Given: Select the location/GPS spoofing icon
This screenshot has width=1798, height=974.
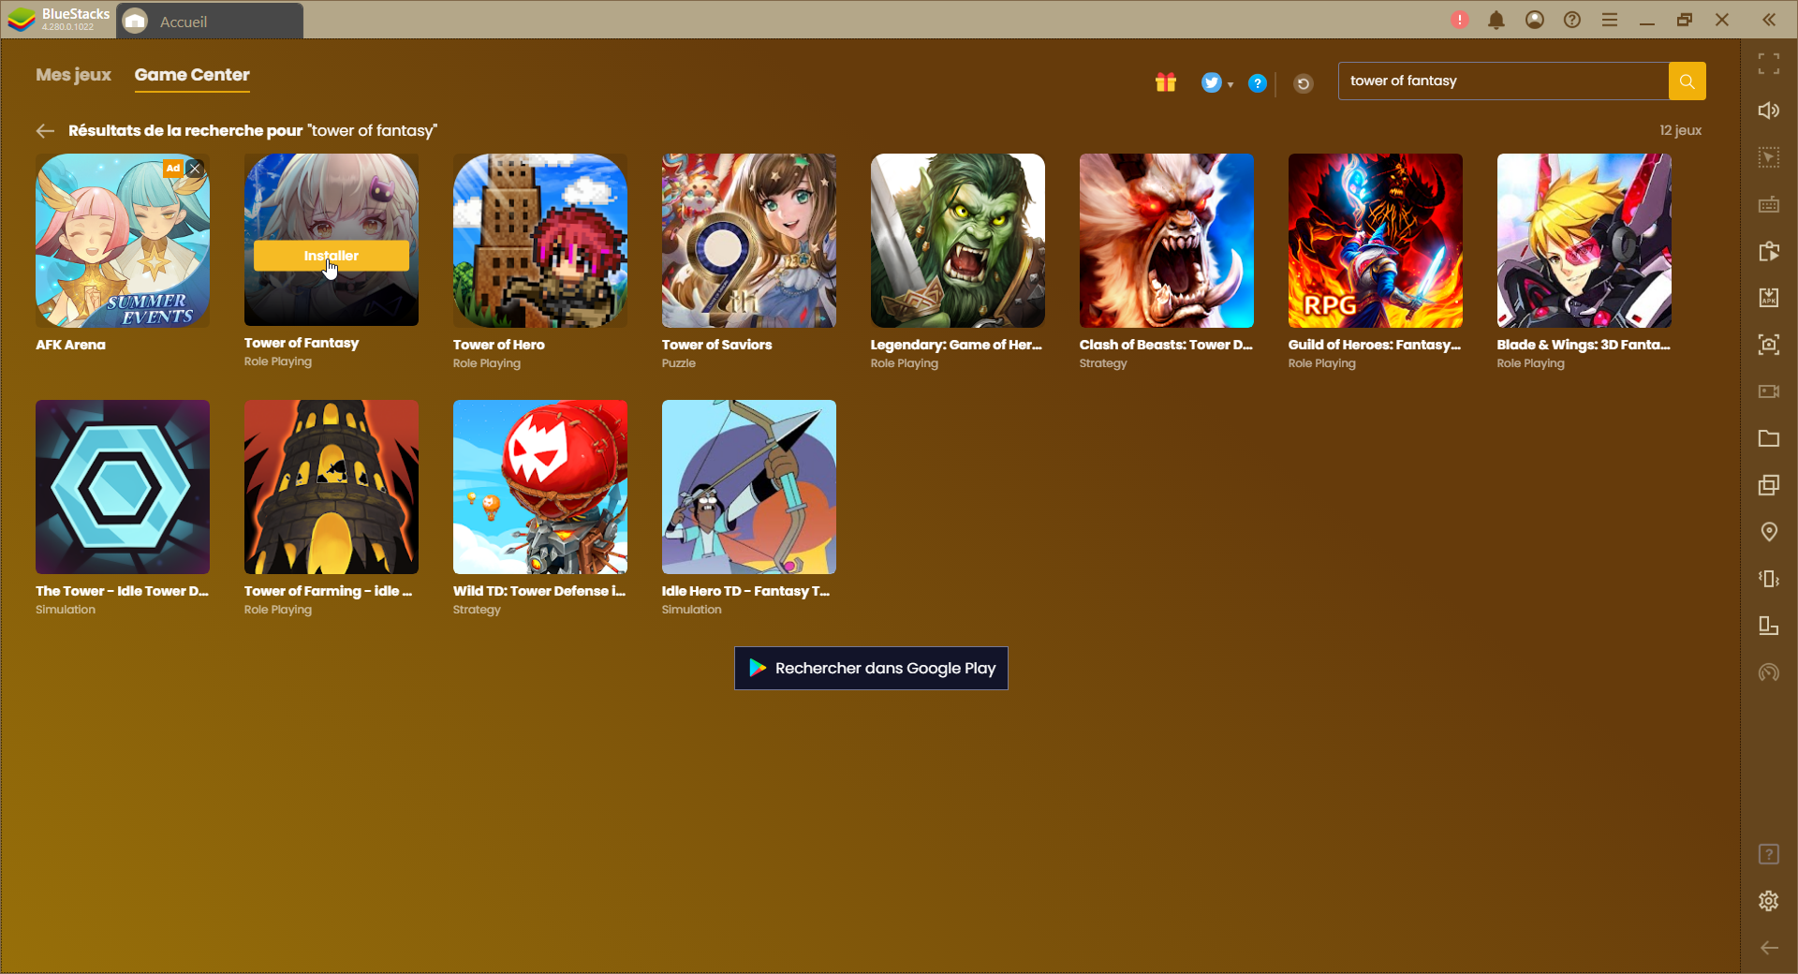Looking at the screenshot, I should click(x=1769, y=532).
